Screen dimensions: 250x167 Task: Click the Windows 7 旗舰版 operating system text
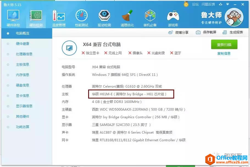tap(125, 75)
